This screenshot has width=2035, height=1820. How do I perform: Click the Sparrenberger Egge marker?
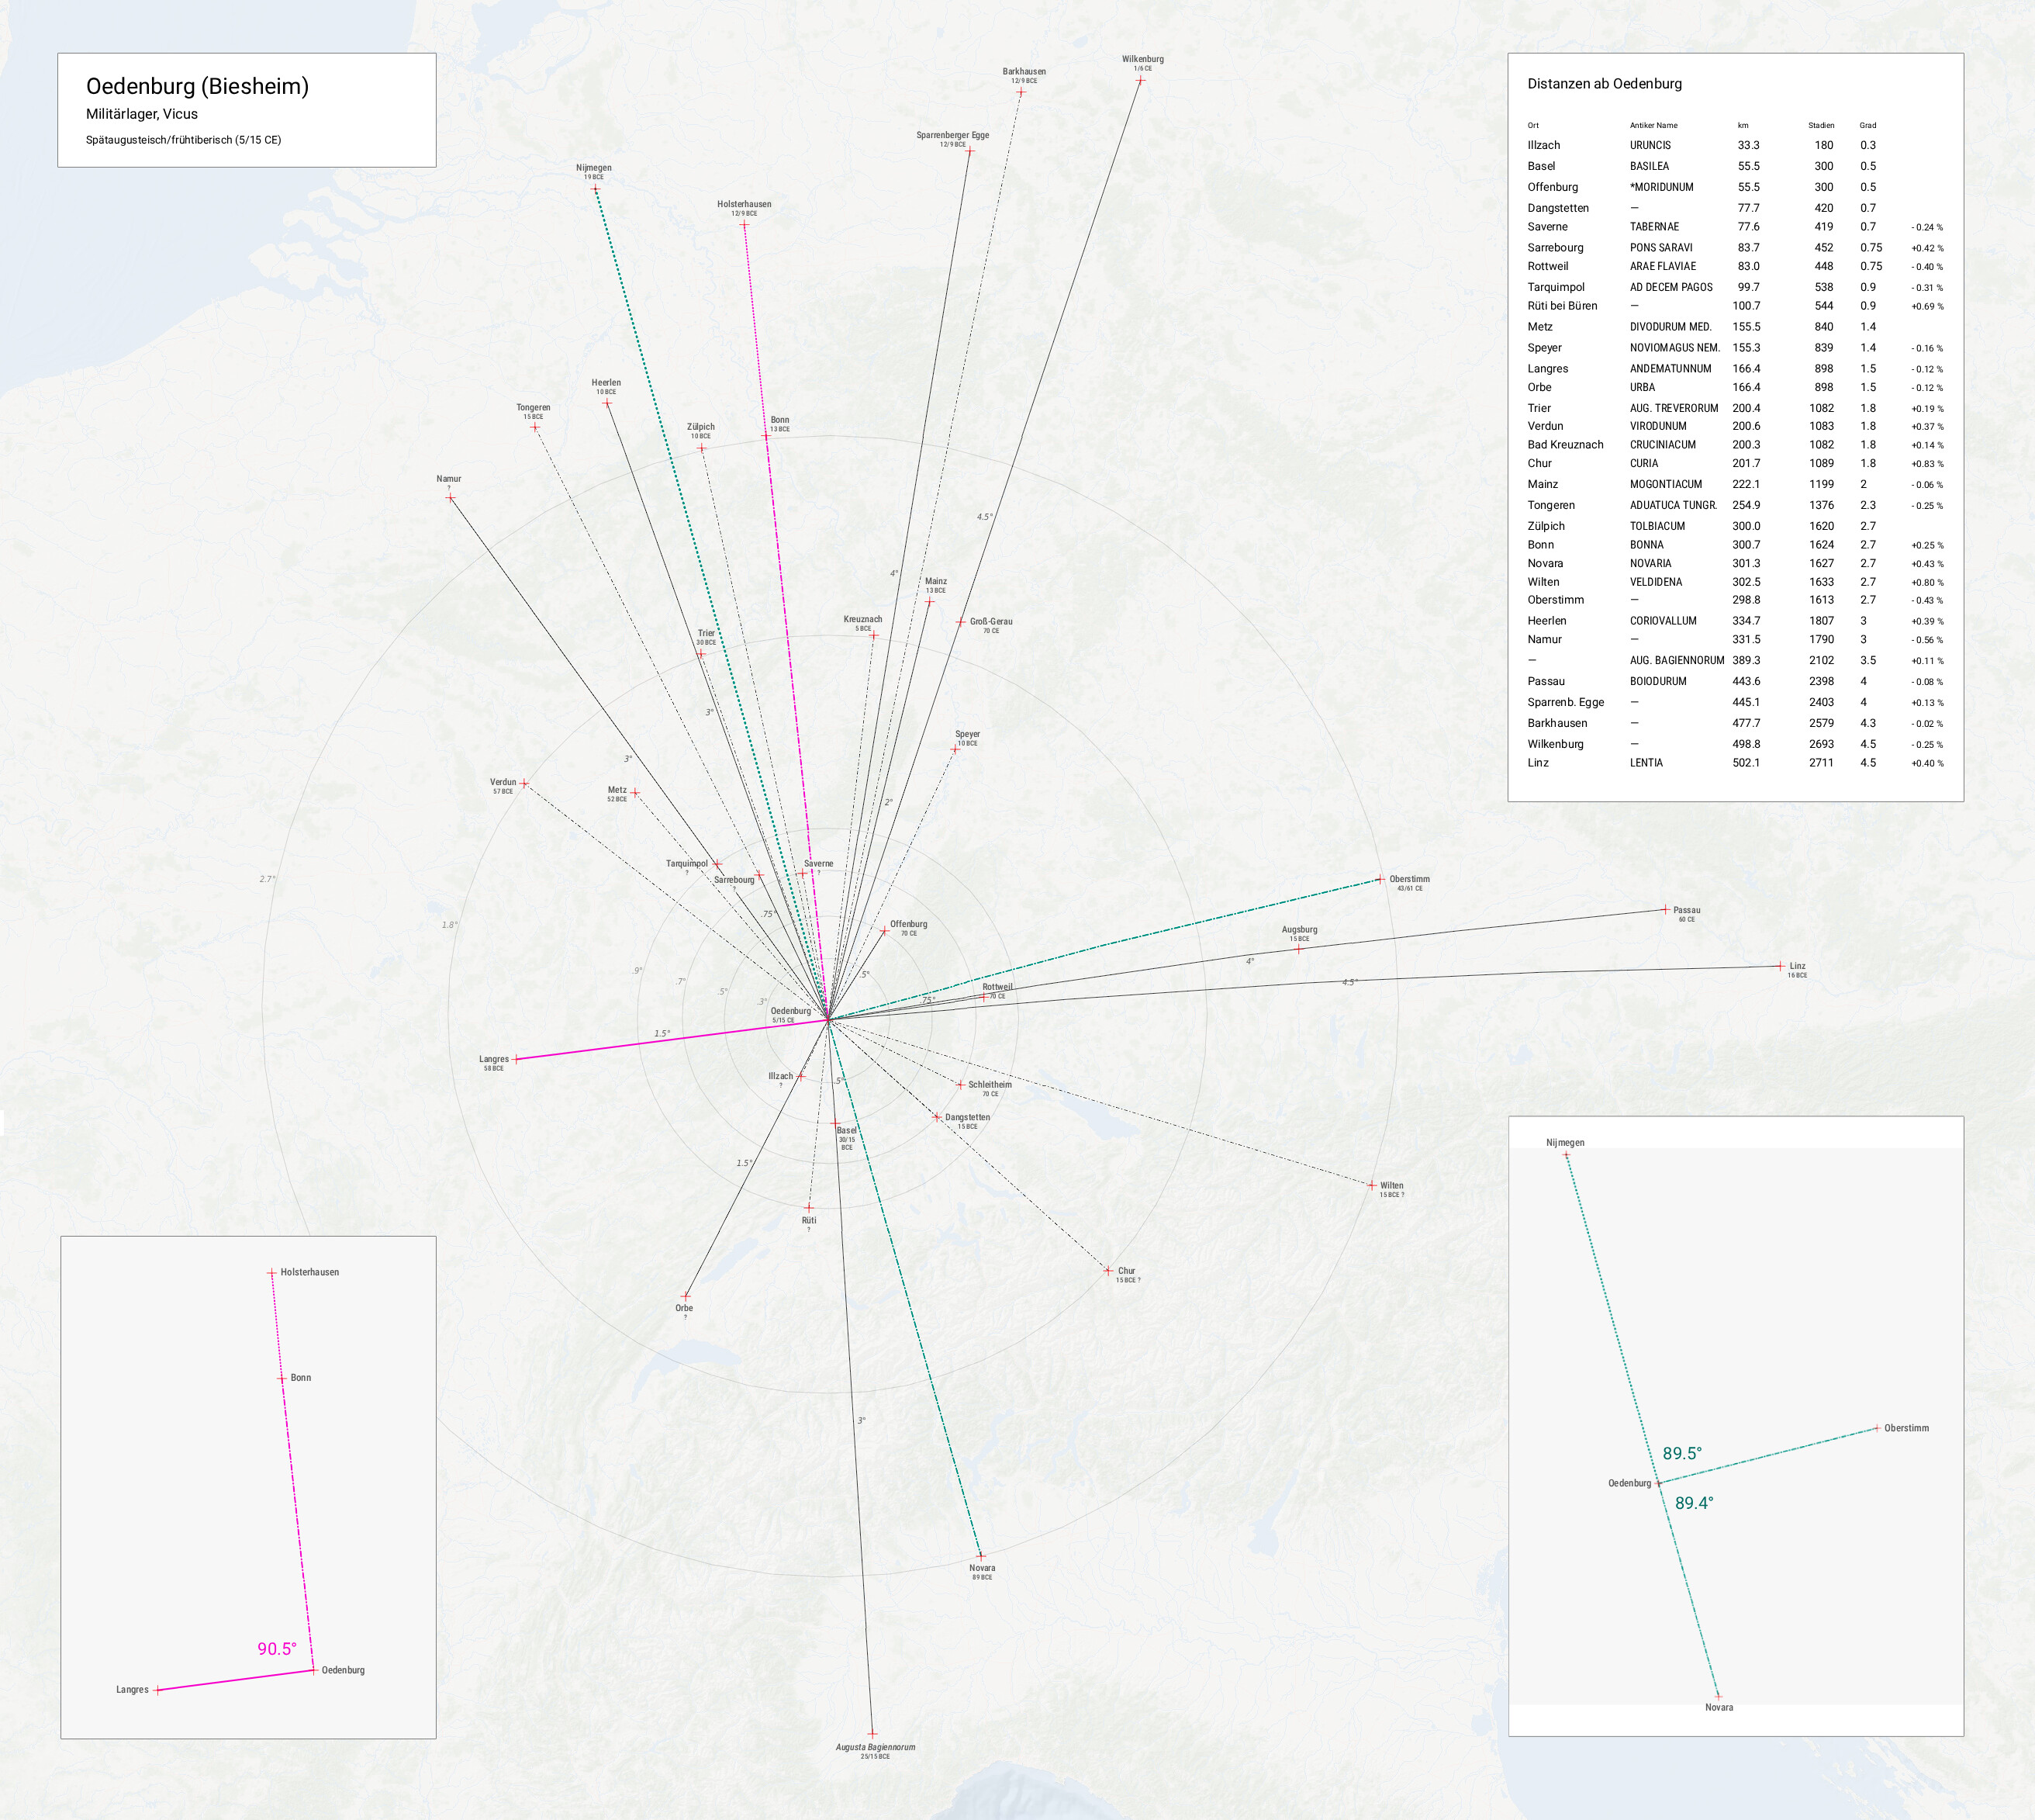coord(969,151)
